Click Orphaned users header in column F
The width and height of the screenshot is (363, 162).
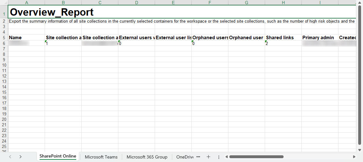[x=210, y=38]
